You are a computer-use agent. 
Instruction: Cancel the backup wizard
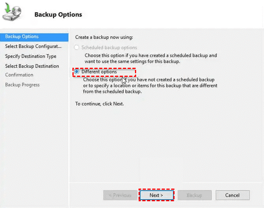232,195
